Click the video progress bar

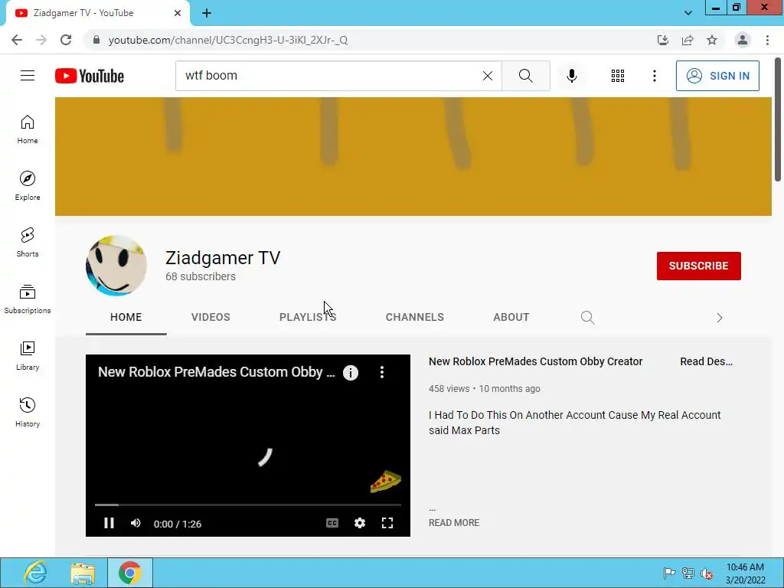[248, 505]
